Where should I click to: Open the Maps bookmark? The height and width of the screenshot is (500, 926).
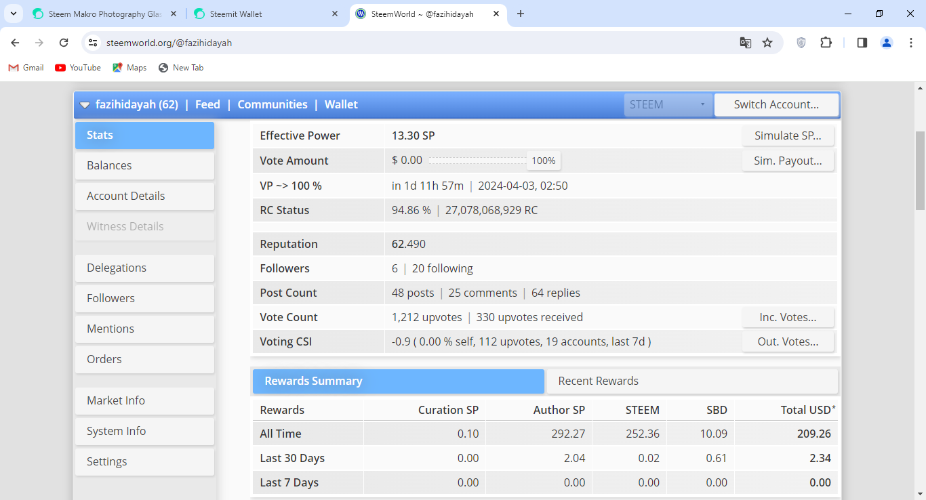(129, 68)
